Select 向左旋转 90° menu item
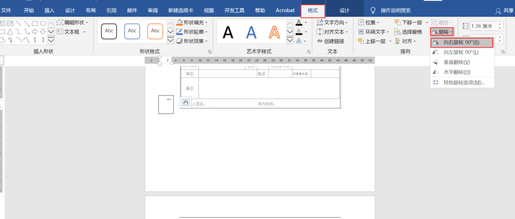The height and width of the screenshot is (219, 515). click(x=461, y=52)
